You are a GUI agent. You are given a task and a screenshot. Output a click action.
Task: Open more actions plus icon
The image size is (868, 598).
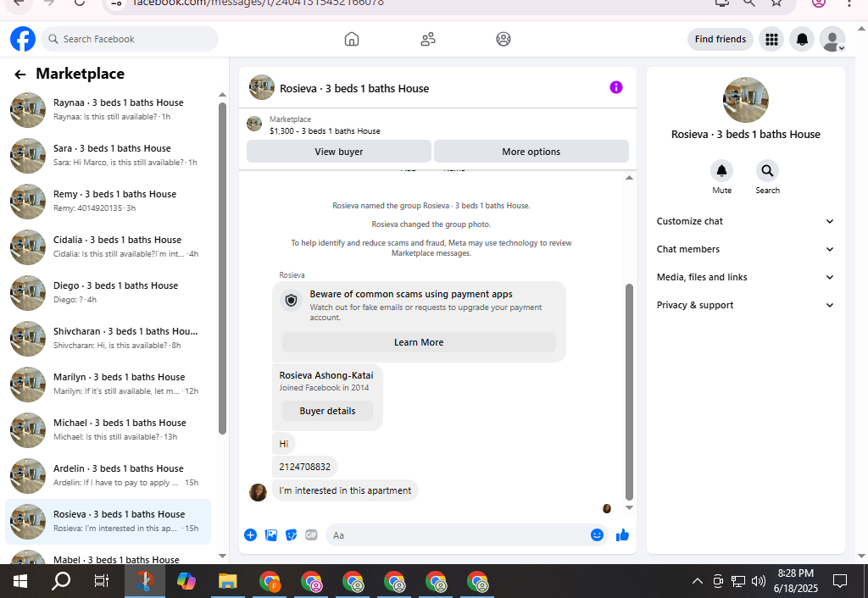click(x=250, y=535)
